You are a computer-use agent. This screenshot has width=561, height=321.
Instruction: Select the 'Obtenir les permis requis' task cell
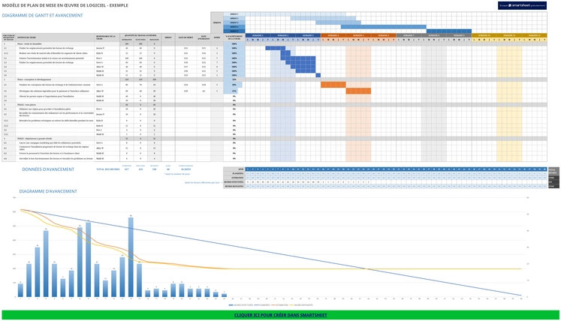(56, 96)
